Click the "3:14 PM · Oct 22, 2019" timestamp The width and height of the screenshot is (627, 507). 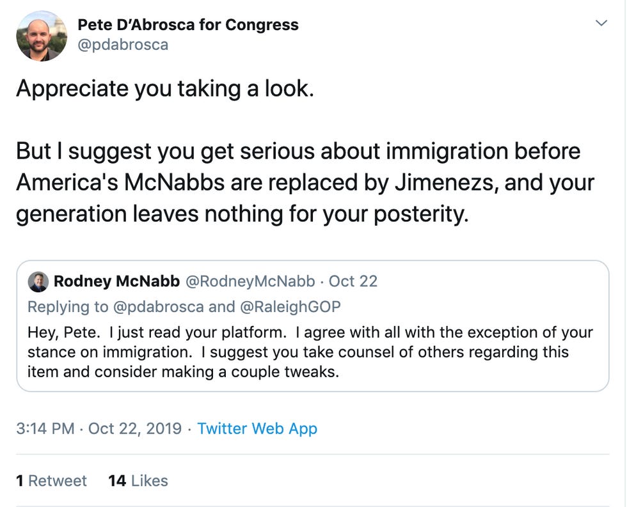coord(99,428)
